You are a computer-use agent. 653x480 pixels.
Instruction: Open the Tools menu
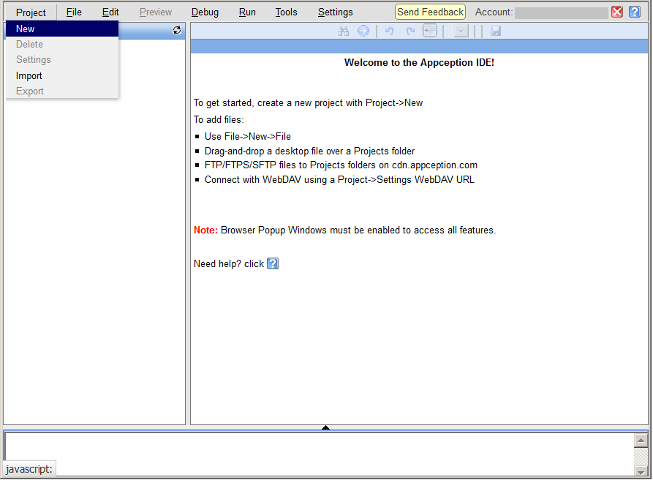(286, 12)
